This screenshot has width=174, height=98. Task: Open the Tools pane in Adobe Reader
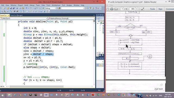[x=152, y=9]
